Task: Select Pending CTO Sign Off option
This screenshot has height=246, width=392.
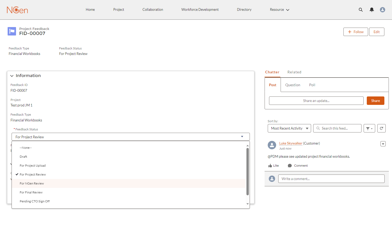Action: click(x=129, y=201)
